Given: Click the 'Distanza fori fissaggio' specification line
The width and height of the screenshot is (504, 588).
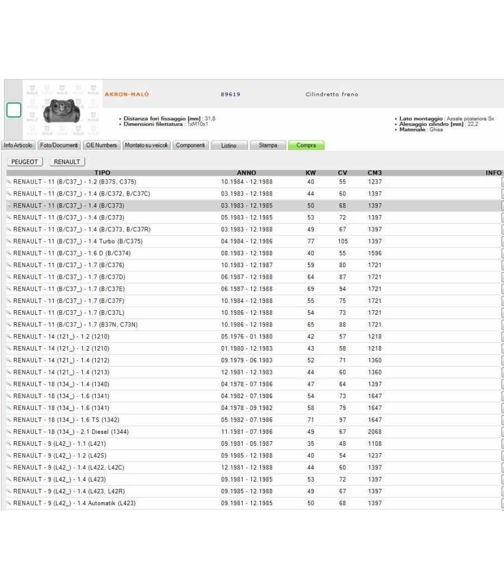Looking at the screenshot, I should 167,119.
